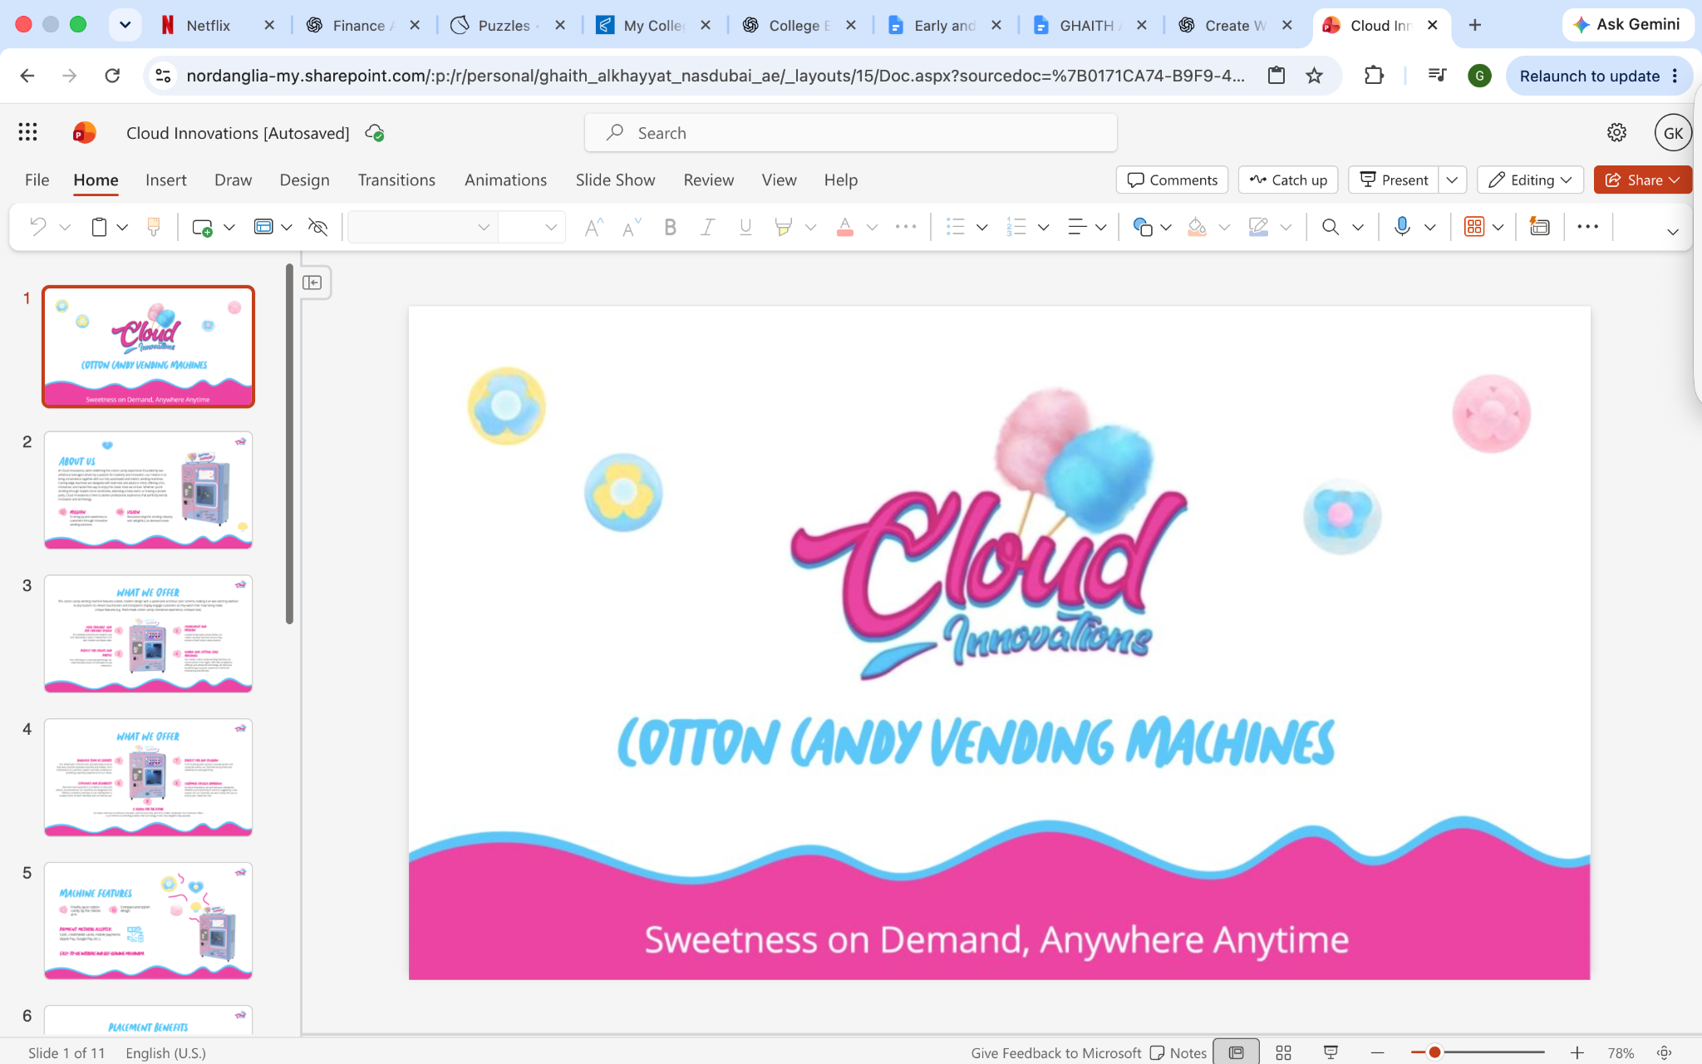
Task: Select slide 3 thumbnail What We Offer
Action: click(148, 633)
